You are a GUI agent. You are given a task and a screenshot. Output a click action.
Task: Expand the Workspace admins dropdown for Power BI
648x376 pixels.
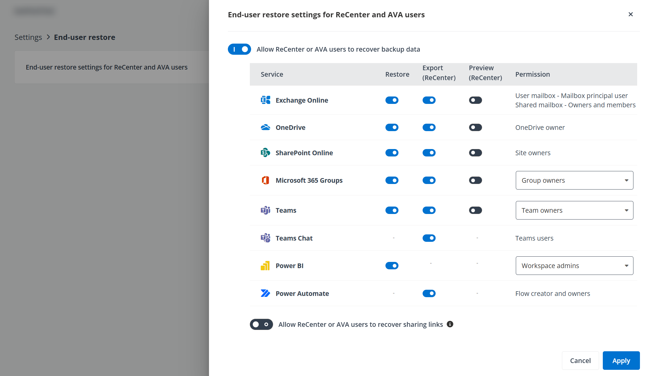click(x=574, y=265)
